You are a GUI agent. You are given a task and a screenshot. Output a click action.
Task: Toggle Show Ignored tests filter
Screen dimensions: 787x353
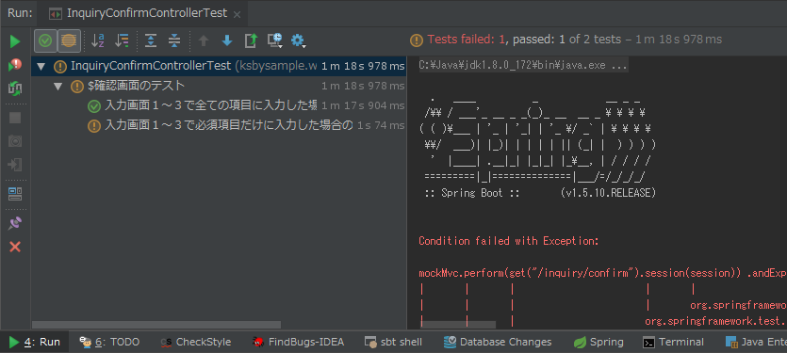(69, 40)
